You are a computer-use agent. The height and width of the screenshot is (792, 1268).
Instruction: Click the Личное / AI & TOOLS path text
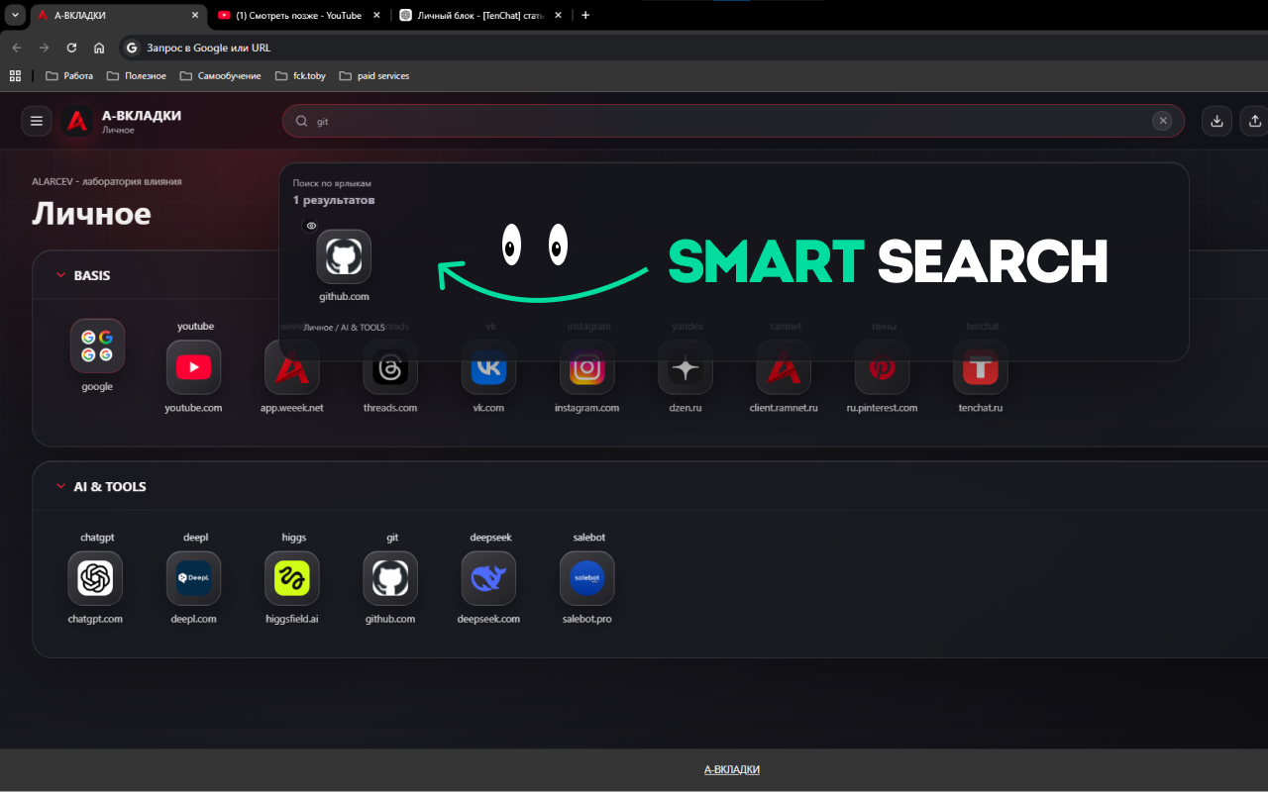click(344, 327)
